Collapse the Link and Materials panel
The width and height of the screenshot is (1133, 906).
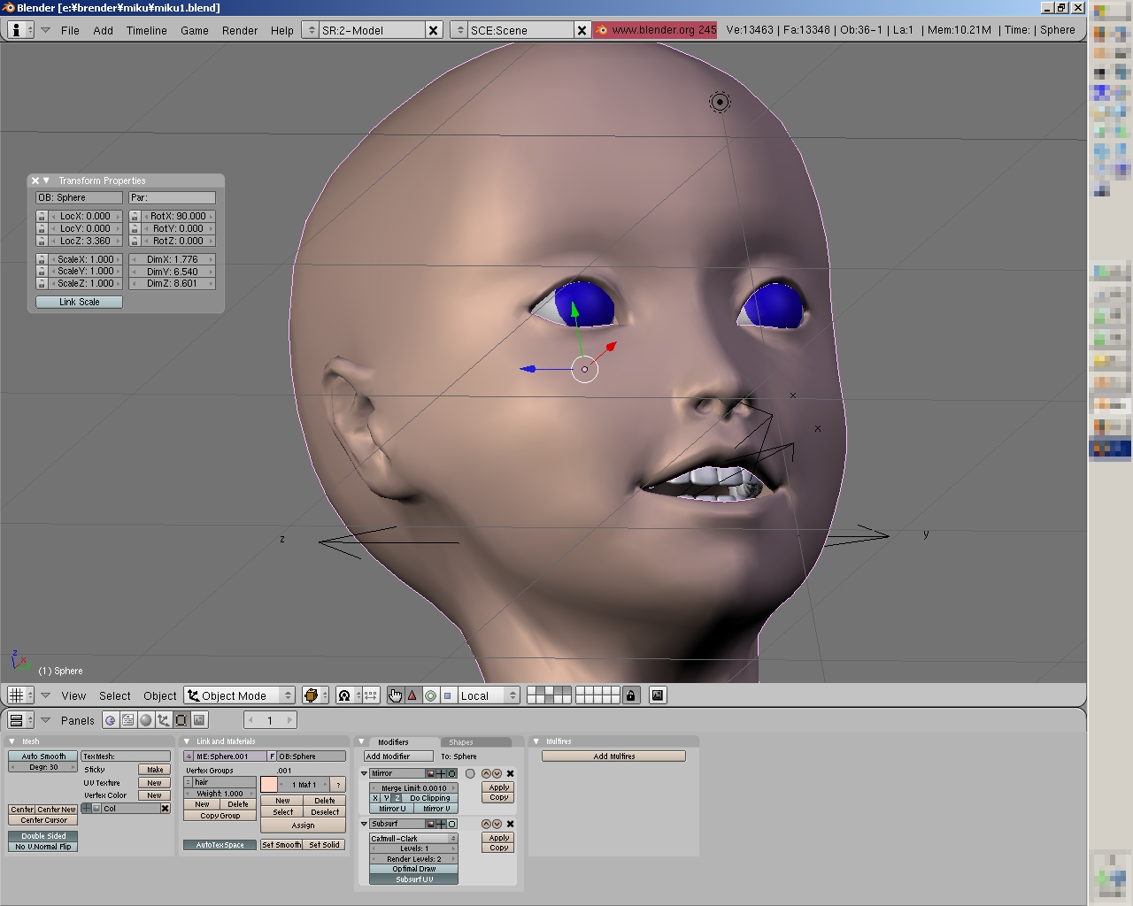(187, 741)
